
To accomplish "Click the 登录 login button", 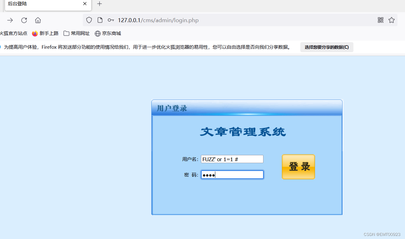I will point(298,167).
